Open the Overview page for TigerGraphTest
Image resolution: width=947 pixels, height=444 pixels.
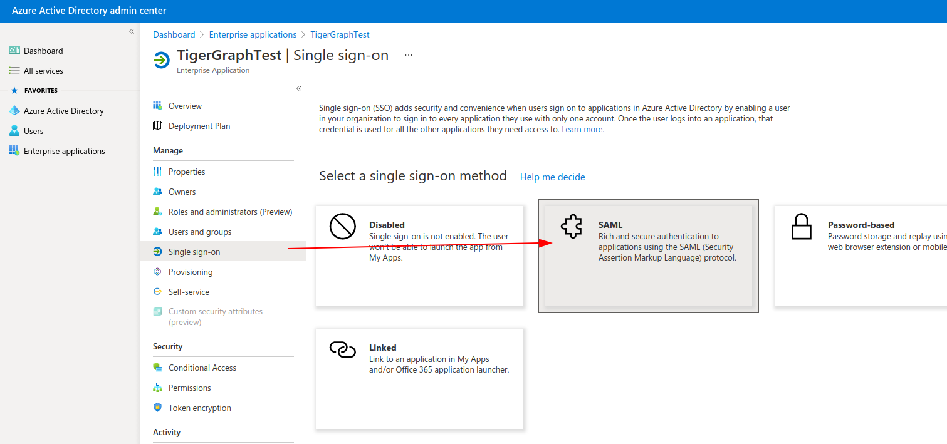(186, 105)
